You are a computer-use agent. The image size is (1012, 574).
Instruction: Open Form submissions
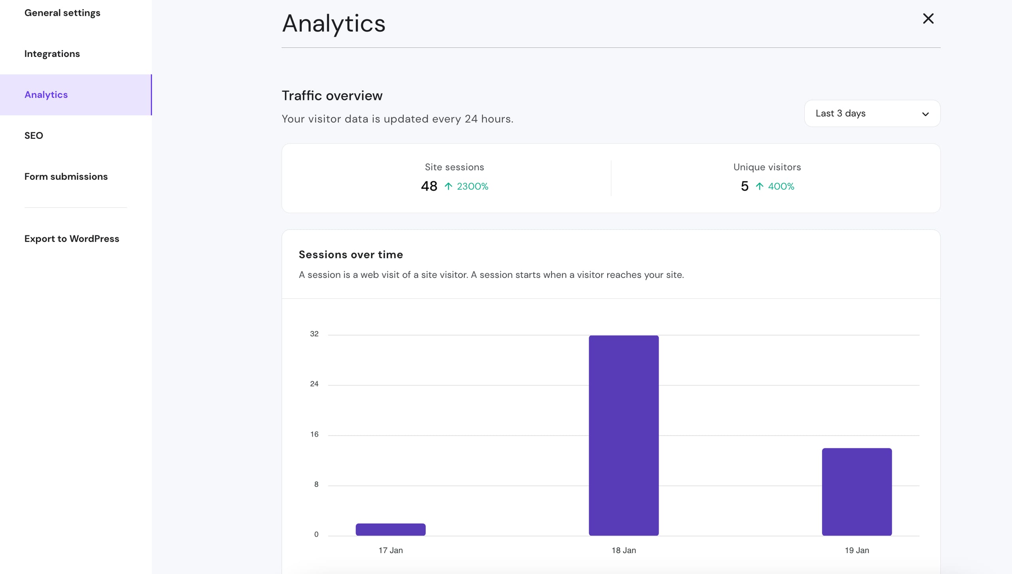tap(66, 177)
